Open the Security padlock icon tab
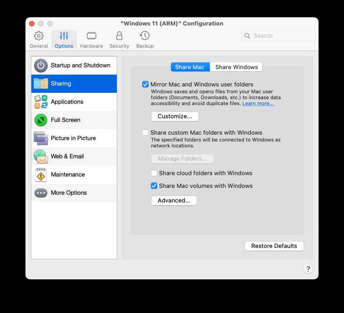This screenshot has height=313, width=344. click(x=119, y=36)
